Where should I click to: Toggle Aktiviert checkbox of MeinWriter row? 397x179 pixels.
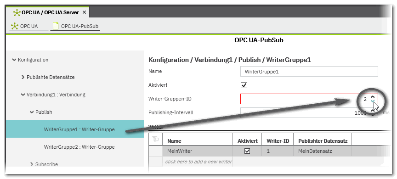pos(247,151)
